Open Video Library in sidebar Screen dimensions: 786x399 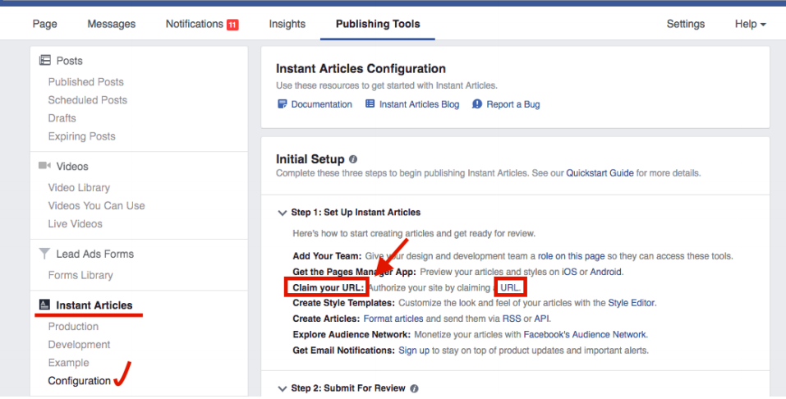pos(79,187)
